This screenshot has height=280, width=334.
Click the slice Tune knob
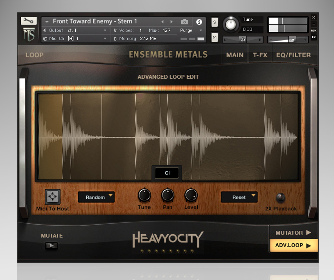144,195
